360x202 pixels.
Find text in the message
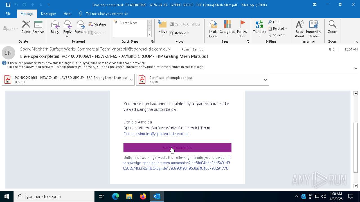[274, 22]
